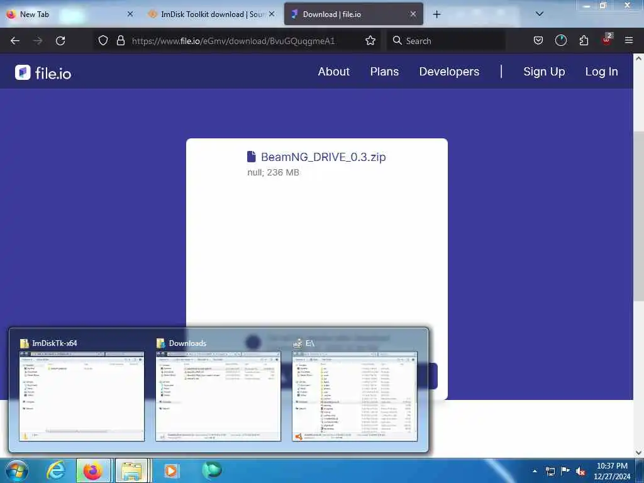Select the Firefox taskbar button

point(93,470)
